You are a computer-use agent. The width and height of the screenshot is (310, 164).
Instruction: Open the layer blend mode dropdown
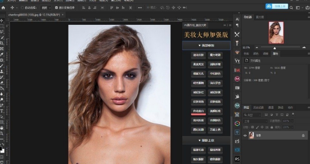(255, 121)
